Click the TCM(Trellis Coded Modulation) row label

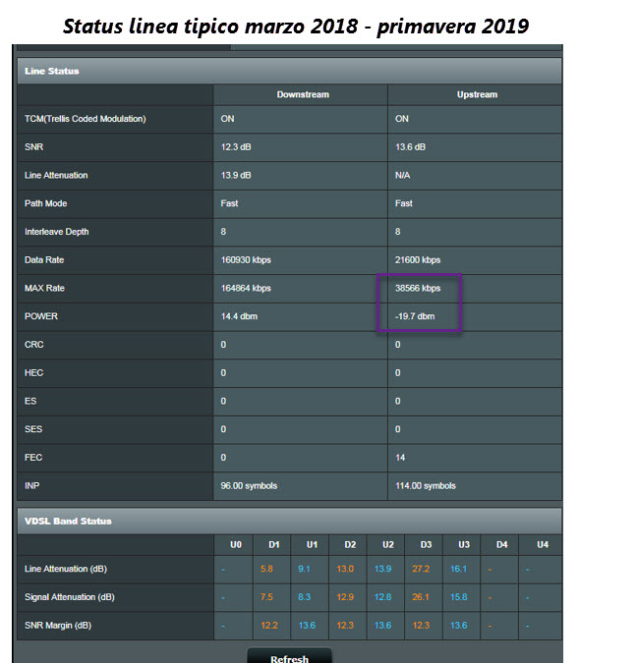pyautogui.click(x=86, y=119)
